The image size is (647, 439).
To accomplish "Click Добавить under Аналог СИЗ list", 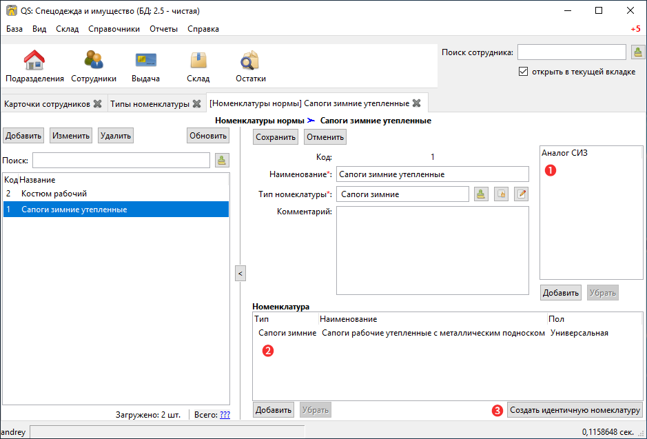I will pyautogui.click(x=561, y=292).
